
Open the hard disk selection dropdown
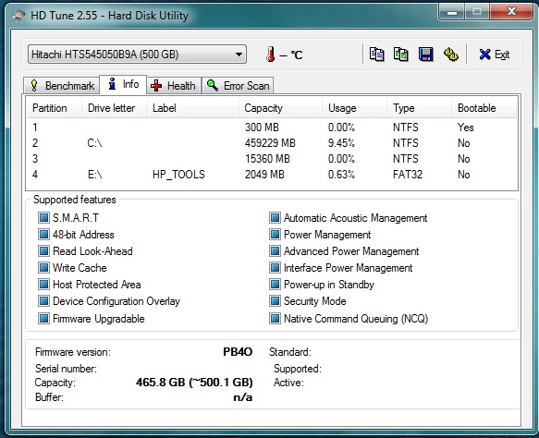click(137, 55)
